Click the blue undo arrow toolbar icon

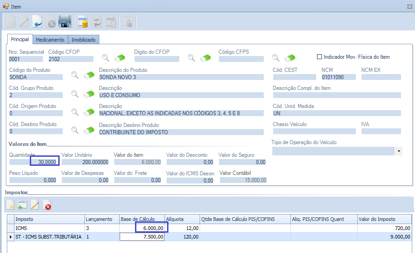(37, 21)
